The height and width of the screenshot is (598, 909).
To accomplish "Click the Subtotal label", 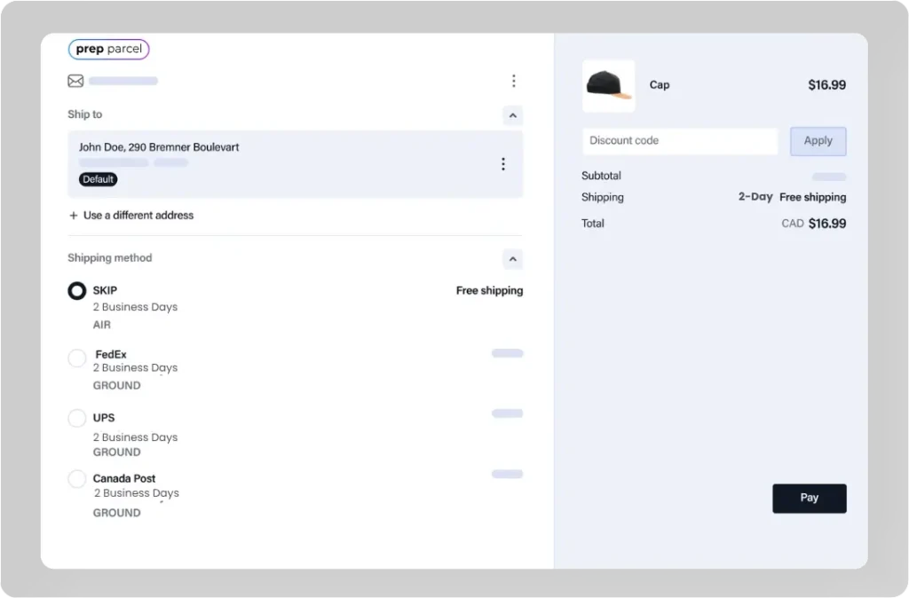I will tap(601, 176).
